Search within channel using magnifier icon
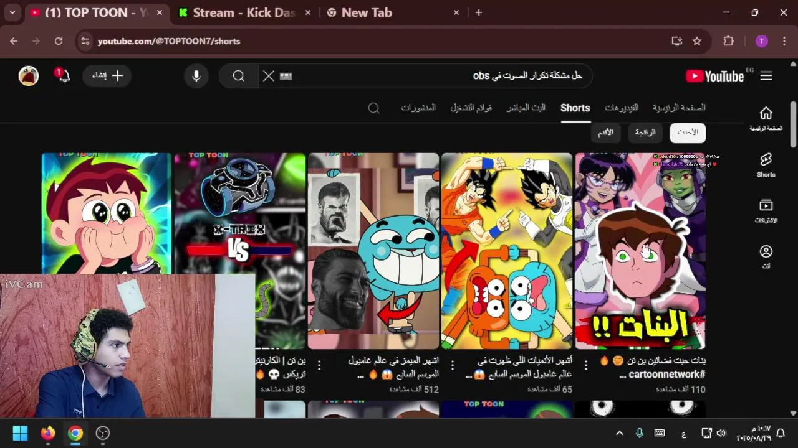Image resolution: width=798 pixels, height=448 pixels. [374, 108]
